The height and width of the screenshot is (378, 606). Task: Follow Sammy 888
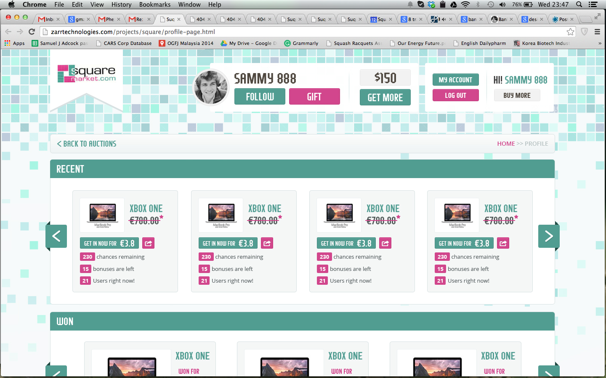pos(260,97)
